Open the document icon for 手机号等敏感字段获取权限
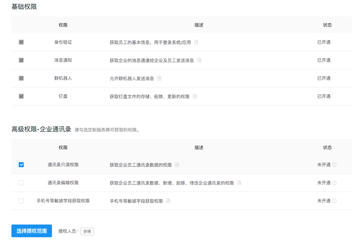 [x=168, y=200]
